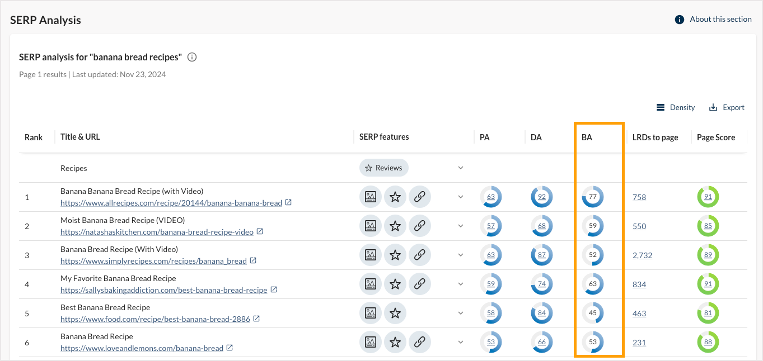Click the external link icon next to food.com URL
Viewport: 763px width, 361px height.
pyautogui.click(x=256, y=319)
